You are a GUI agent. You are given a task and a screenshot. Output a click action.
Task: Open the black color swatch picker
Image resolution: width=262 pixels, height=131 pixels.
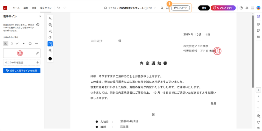point(50,59)
